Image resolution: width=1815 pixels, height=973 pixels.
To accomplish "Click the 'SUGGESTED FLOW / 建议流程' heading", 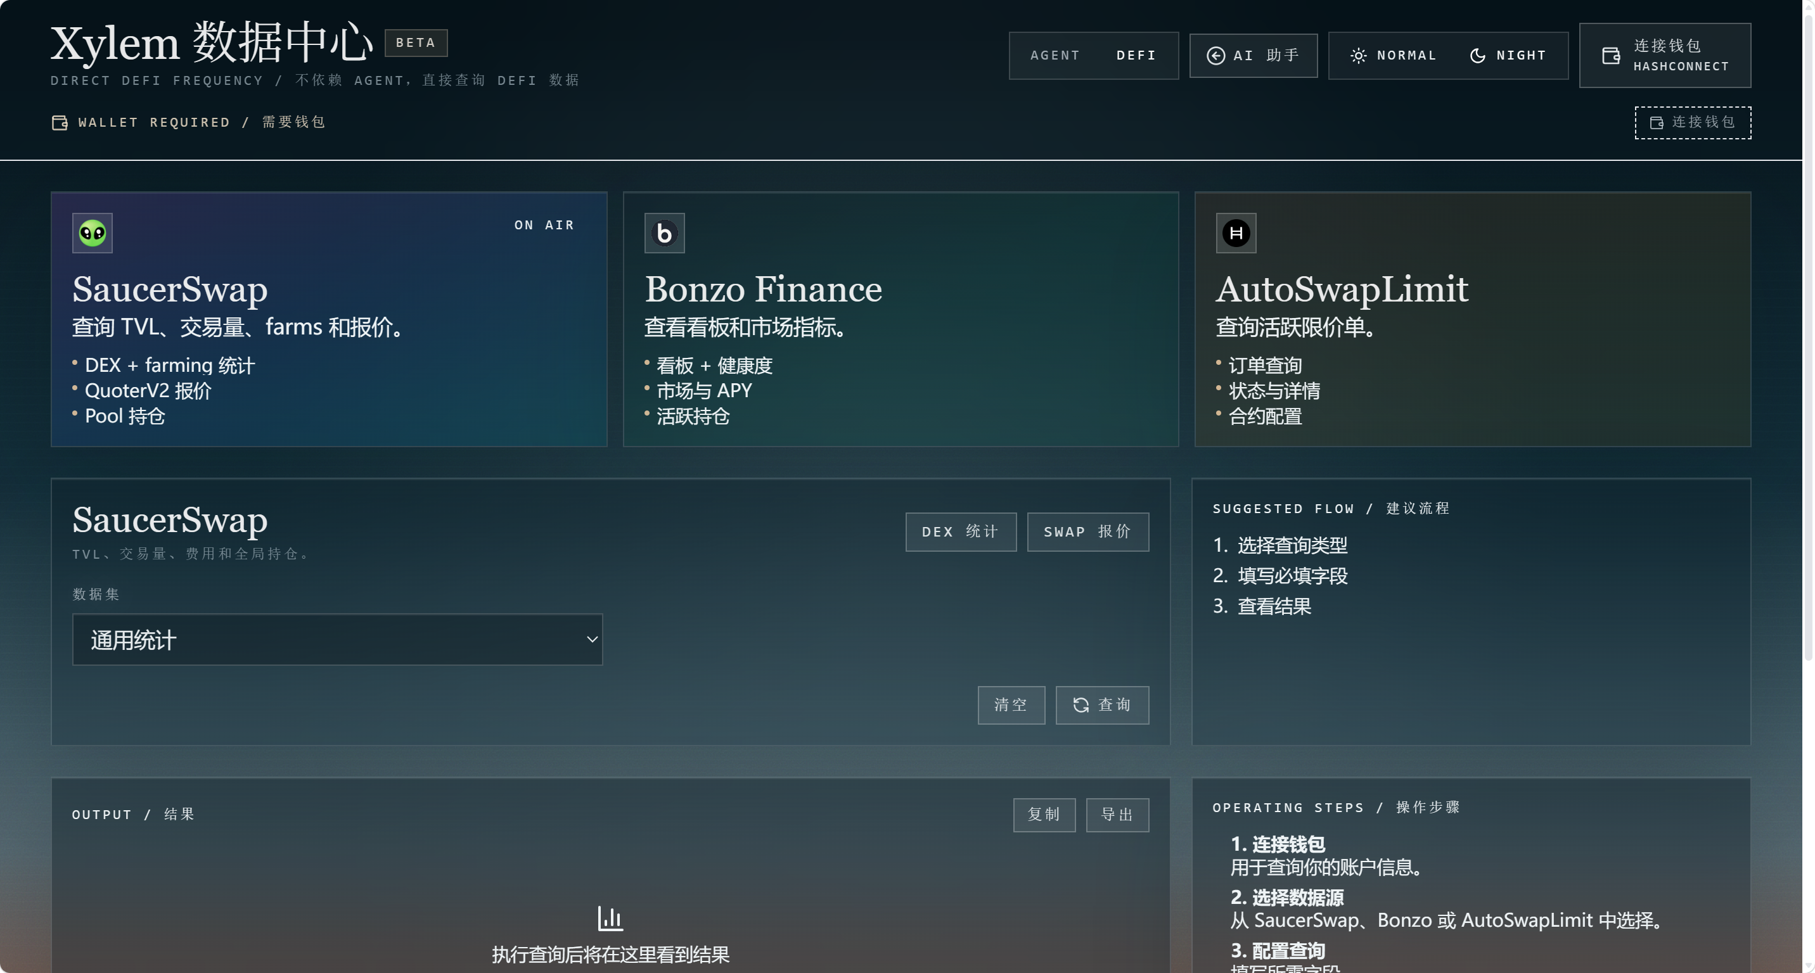I will click(x=1331, y=508).
